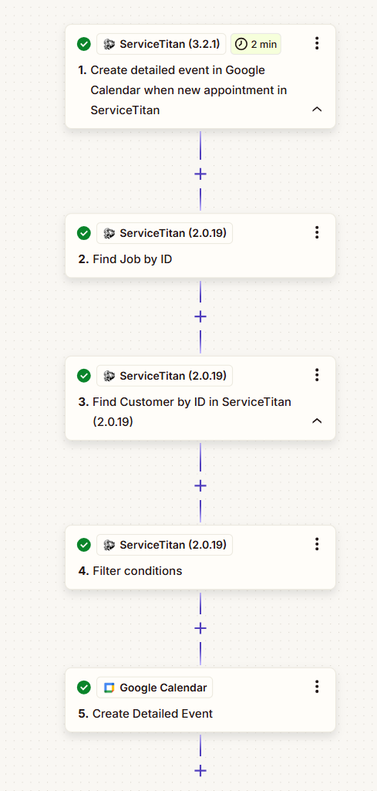The height and width of the screenshot is (791, 377).
Task: Add a step after Filter conditions
Action: [200, 628]
